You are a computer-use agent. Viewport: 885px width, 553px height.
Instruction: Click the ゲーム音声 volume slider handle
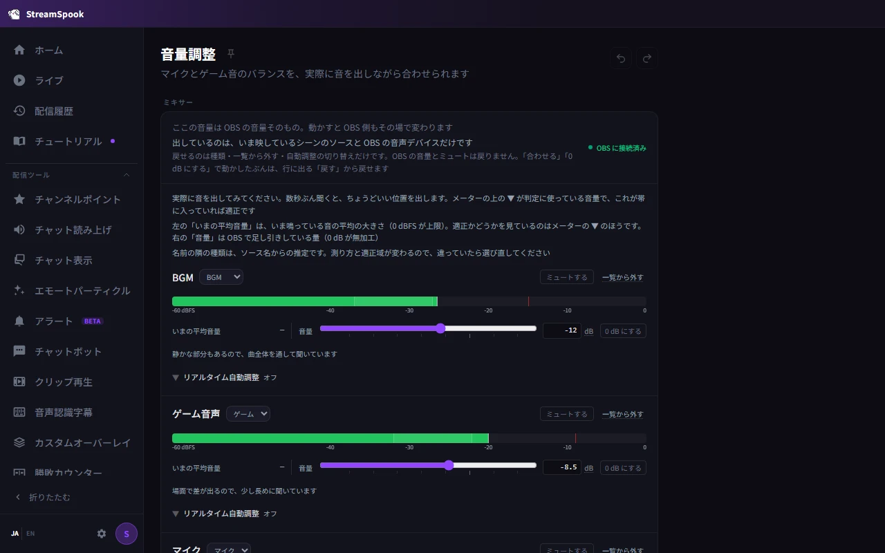(449, 465)
